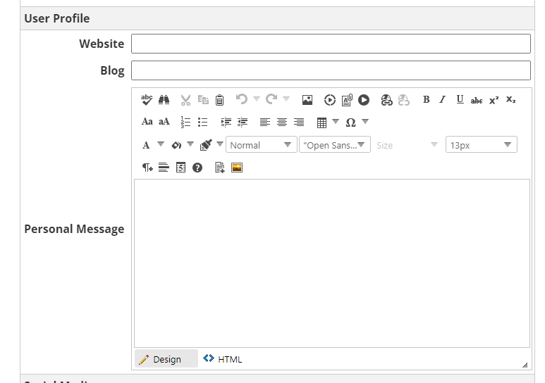Viewport: 545px width, 383px height.
Task: Open the Normal paragraph style dropdown
Action: 262,144
